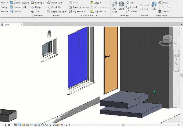Open the Railing dropdown arrow

click(44, 3)
